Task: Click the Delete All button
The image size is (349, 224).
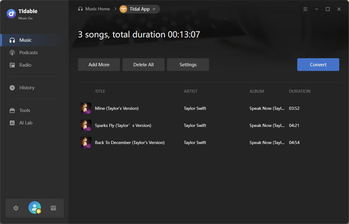Action: (144, 65)
